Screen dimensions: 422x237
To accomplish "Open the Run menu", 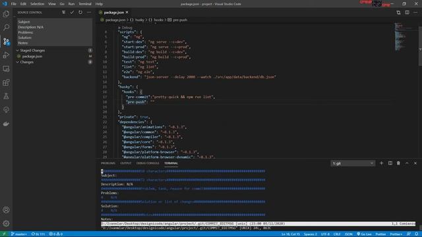I will point(71,4).
